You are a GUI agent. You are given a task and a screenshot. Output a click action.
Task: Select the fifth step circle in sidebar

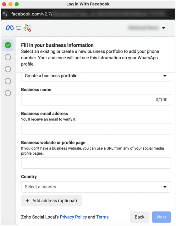tap(8, 93)
